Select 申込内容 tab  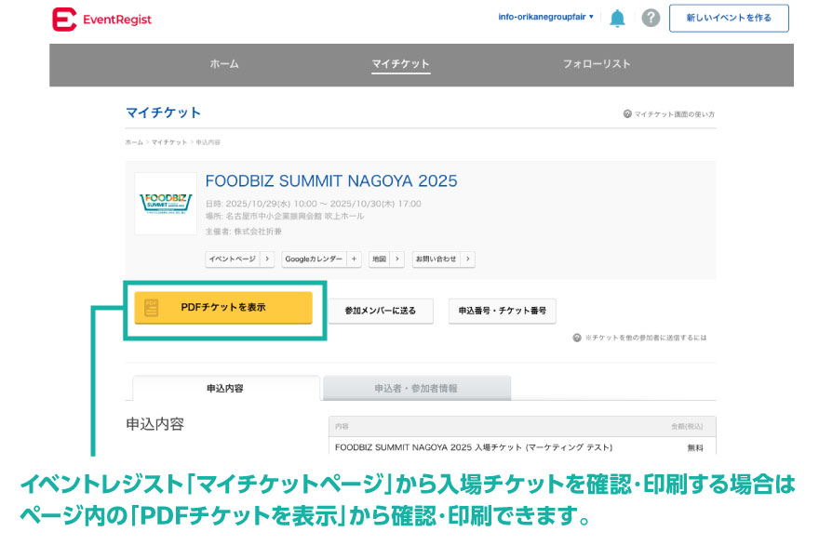coord(225,389)
